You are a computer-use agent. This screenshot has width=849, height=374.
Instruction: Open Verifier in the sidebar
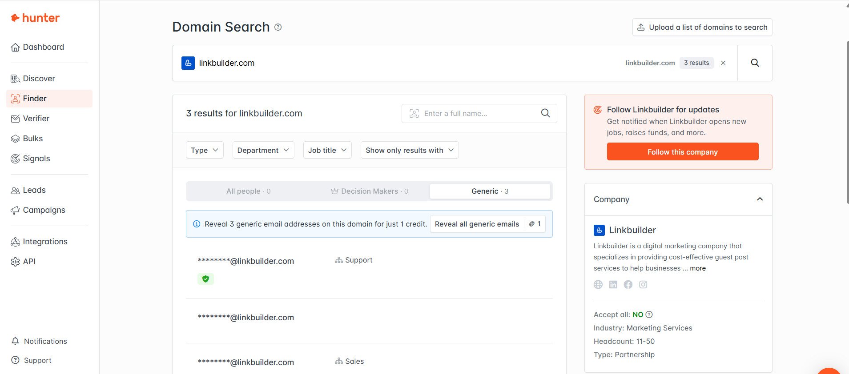49,119
